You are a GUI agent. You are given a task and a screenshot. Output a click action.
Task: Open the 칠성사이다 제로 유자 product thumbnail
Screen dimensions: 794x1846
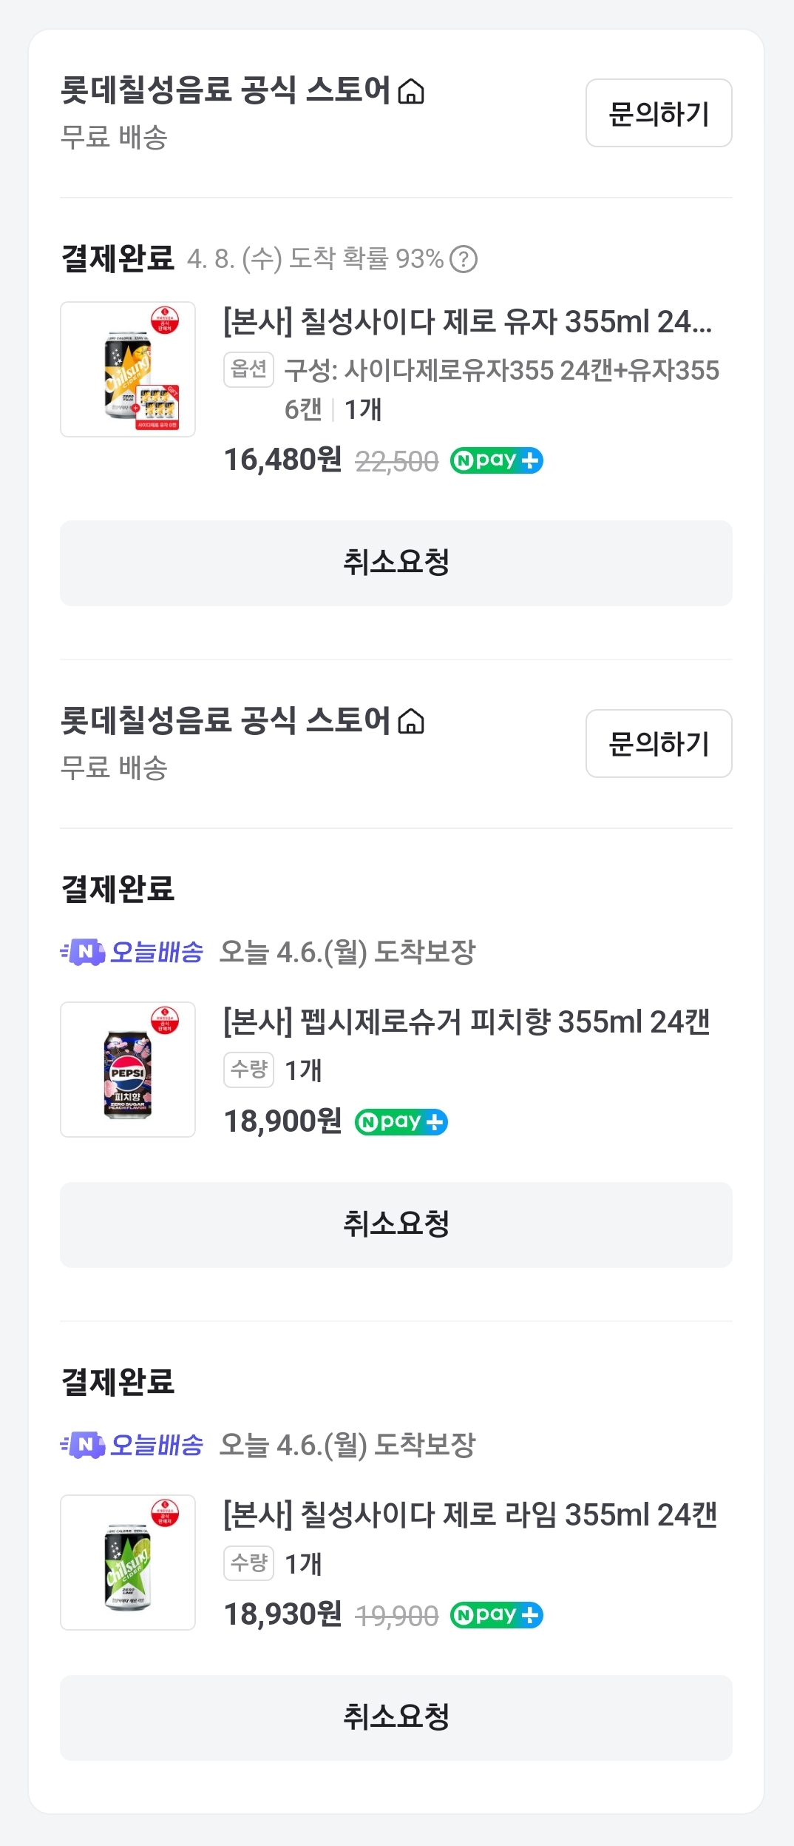(128, 369)
